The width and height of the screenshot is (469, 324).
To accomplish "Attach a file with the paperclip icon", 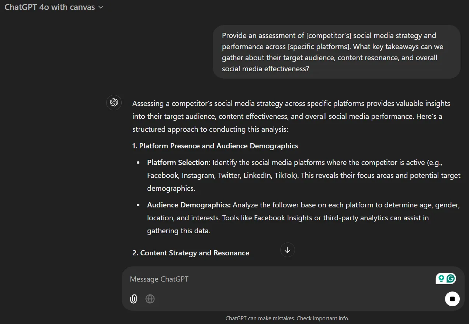I will (133, 299).
